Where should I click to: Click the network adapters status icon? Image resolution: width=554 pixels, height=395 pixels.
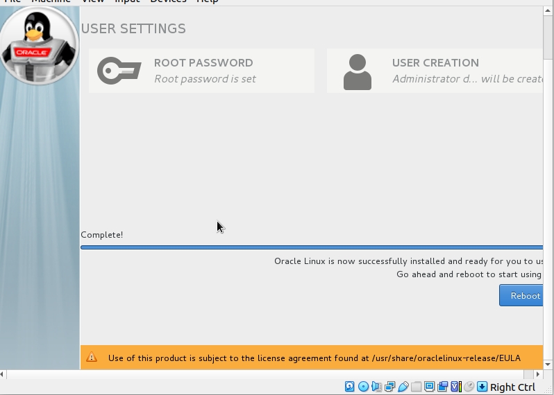389,387
